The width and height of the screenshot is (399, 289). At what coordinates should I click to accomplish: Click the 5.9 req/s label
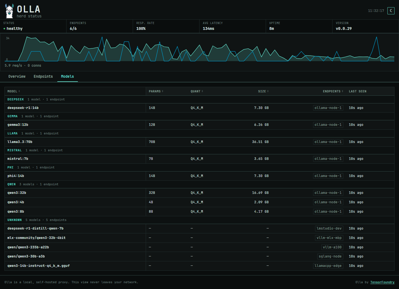(13, 66)
